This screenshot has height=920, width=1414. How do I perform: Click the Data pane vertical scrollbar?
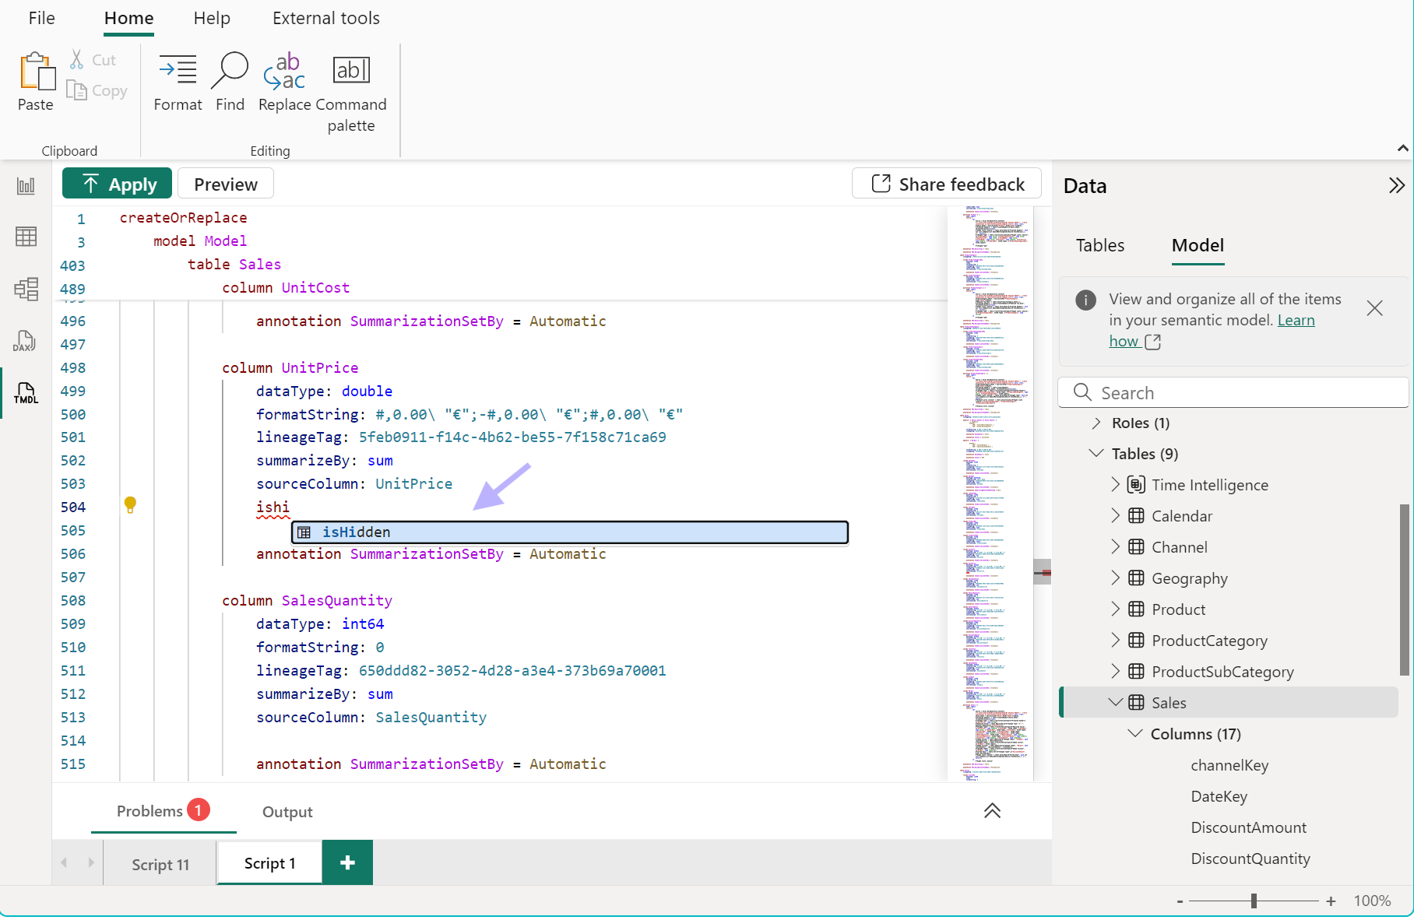[x=1404, y=589]
